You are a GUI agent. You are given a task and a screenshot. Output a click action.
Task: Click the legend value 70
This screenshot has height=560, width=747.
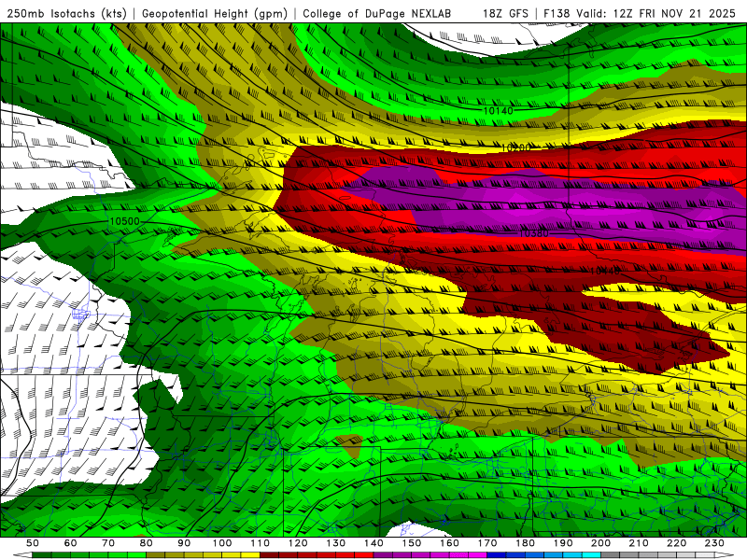[x=108, y=543]
